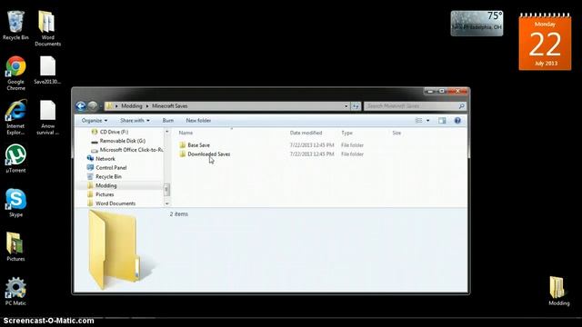Screen dimensions: 582x327
Task: Open the address bar history dropdown
Action: pyautogui.click(x=346, y=106)
